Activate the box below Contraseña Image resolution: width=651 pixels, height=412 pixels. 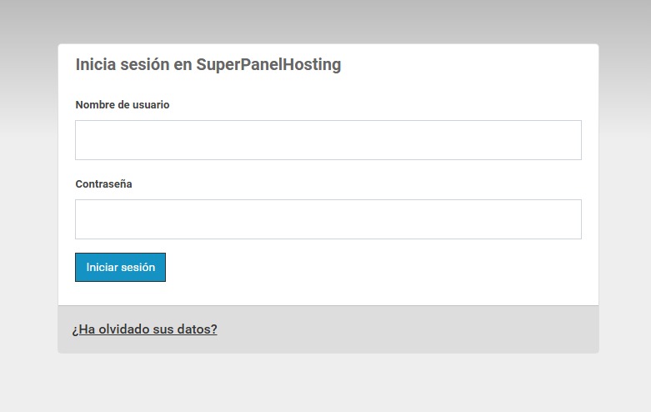coord(328,219)
